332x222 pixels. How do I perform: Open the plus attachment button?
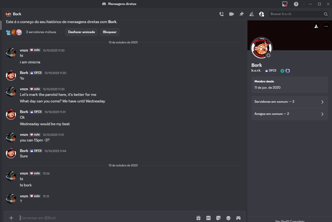tap(11, 218)
